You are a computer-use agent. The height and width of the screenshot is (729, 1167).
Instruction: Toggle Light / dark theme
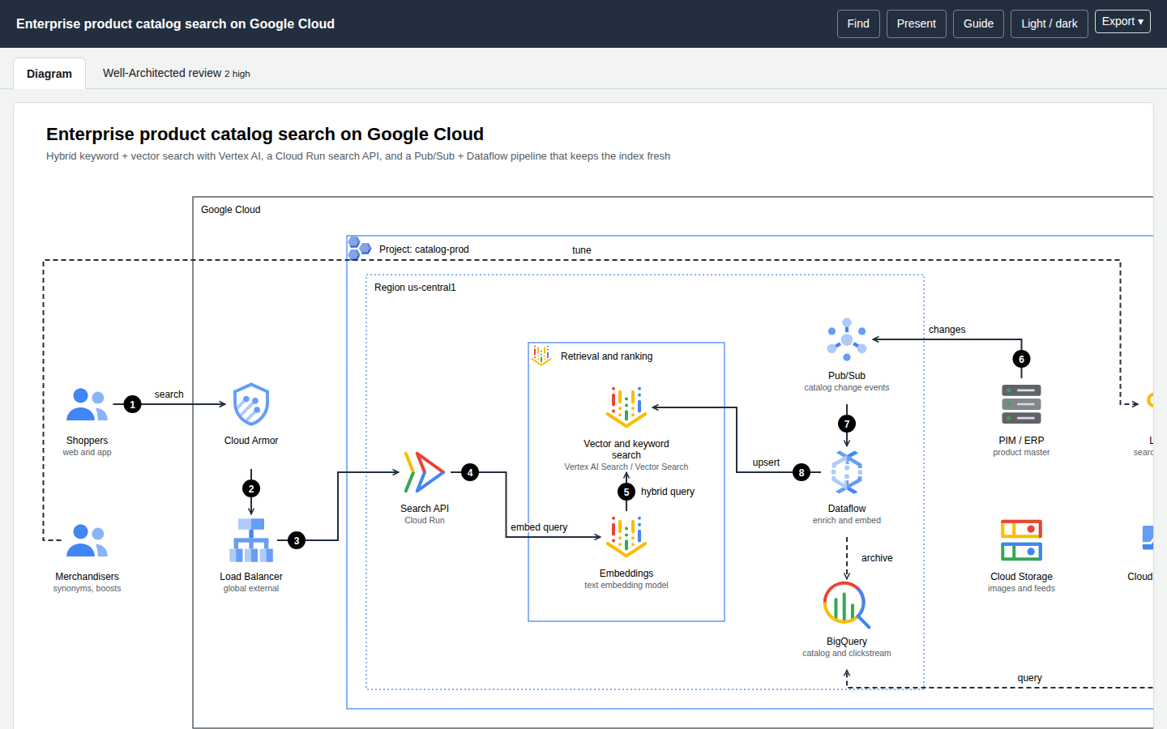click(x=1049, y=23)
